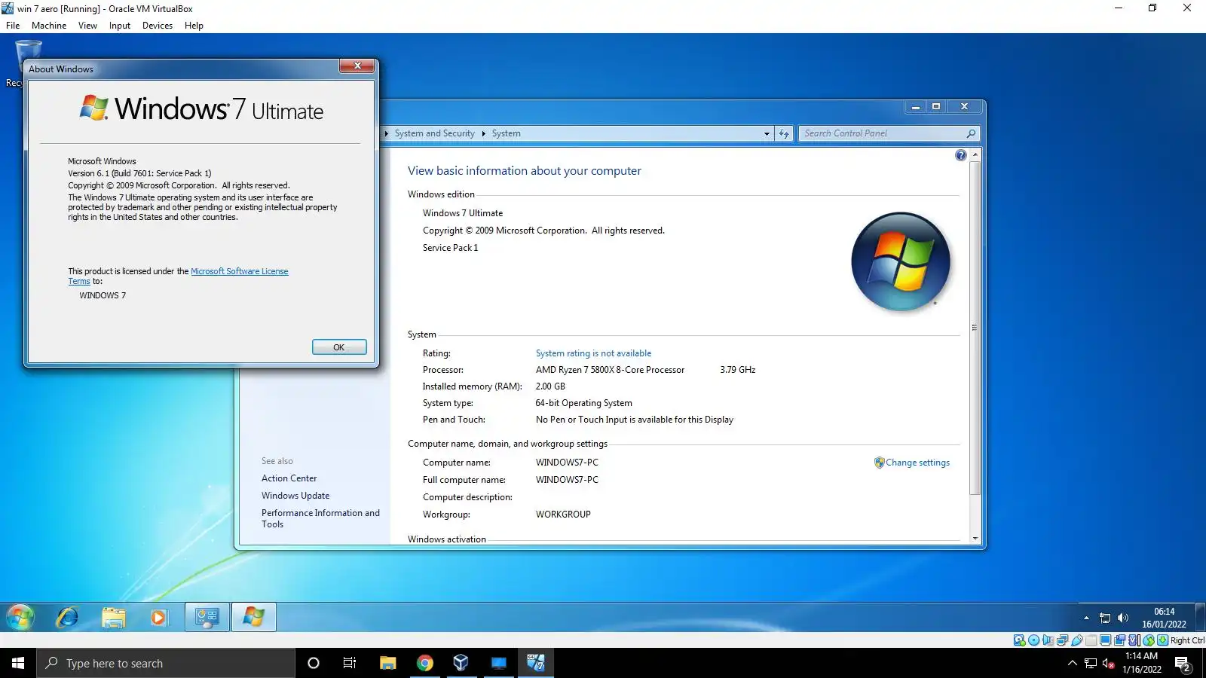The height and width of the screenshot is (678, 1206).
Task: Launch Google Chrome from the host taskbar
Action: (424, 663)
